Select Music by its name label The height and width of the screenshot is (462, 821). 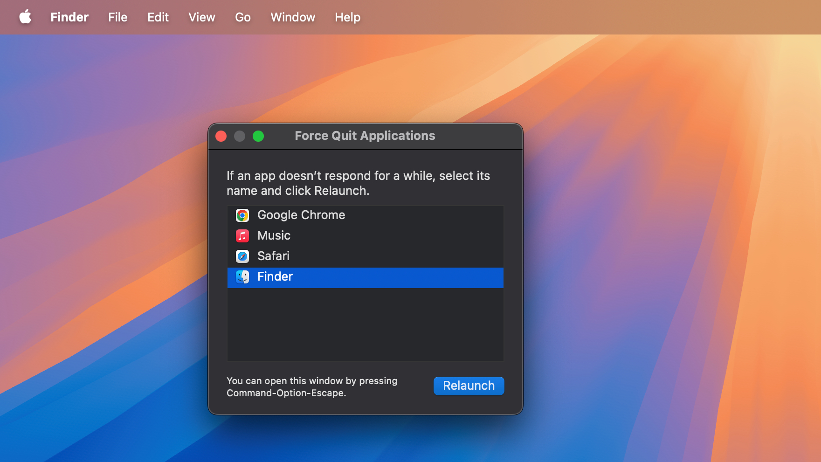click(x=274, y=236)
